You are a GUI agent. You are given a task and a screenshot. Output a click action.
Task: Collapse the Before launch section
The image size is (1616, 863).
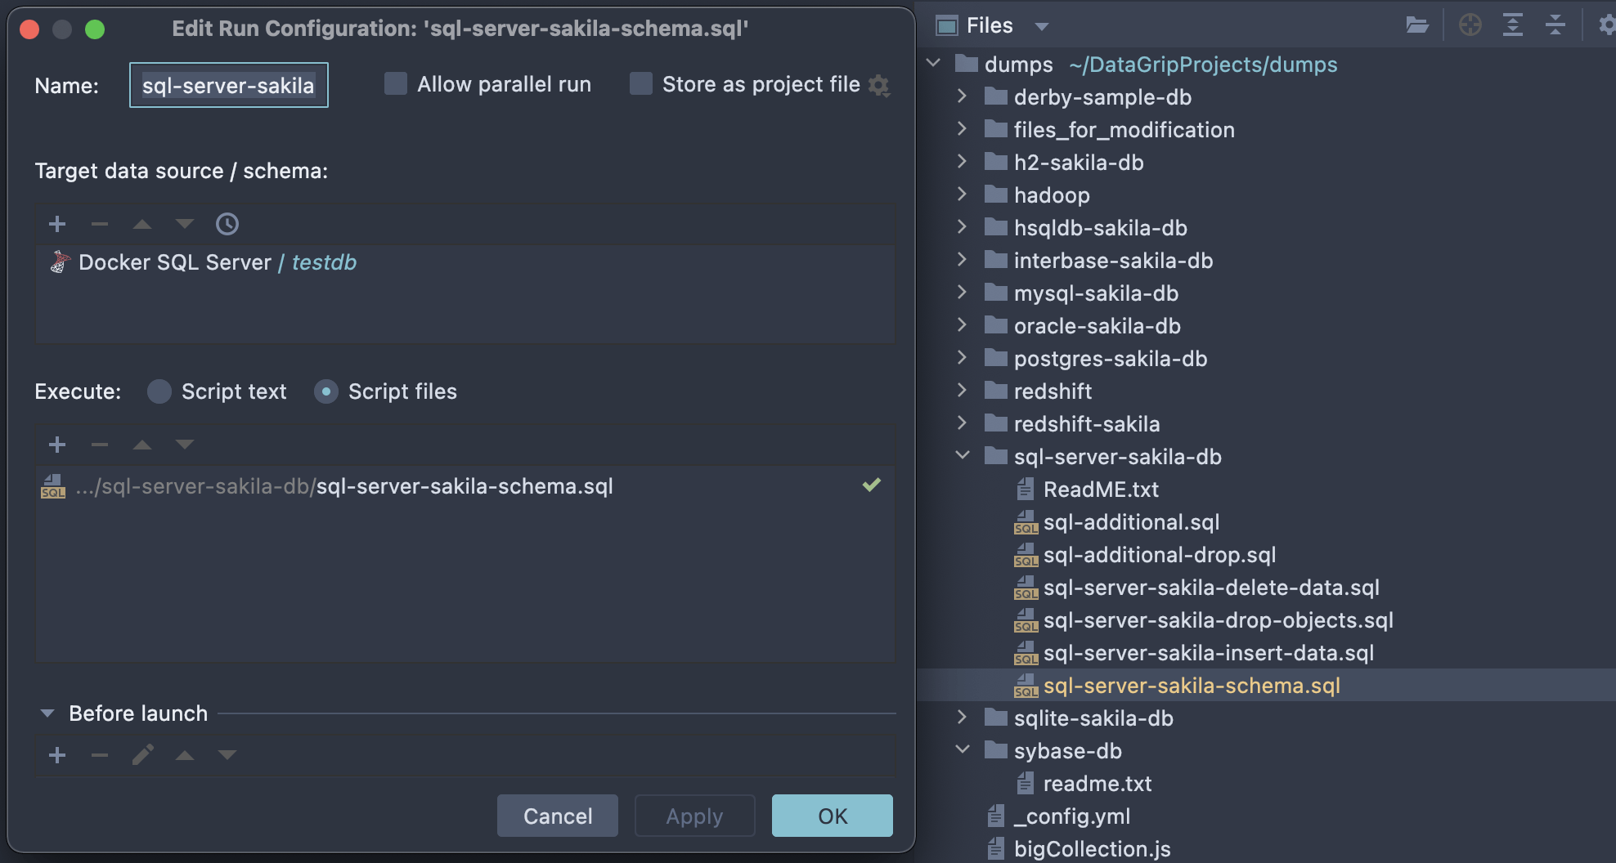pyautogui.click(x=47, y=713)
